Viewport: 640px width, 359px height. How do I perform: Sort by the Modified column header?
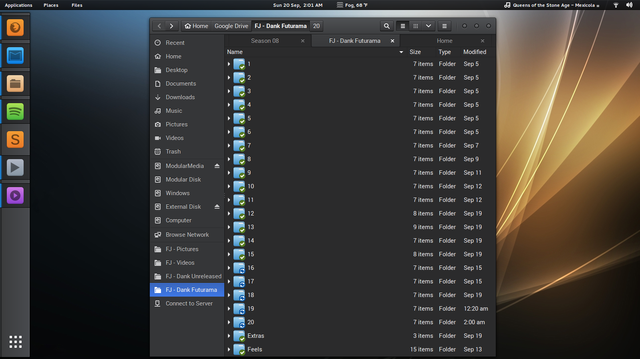point(475,52)
